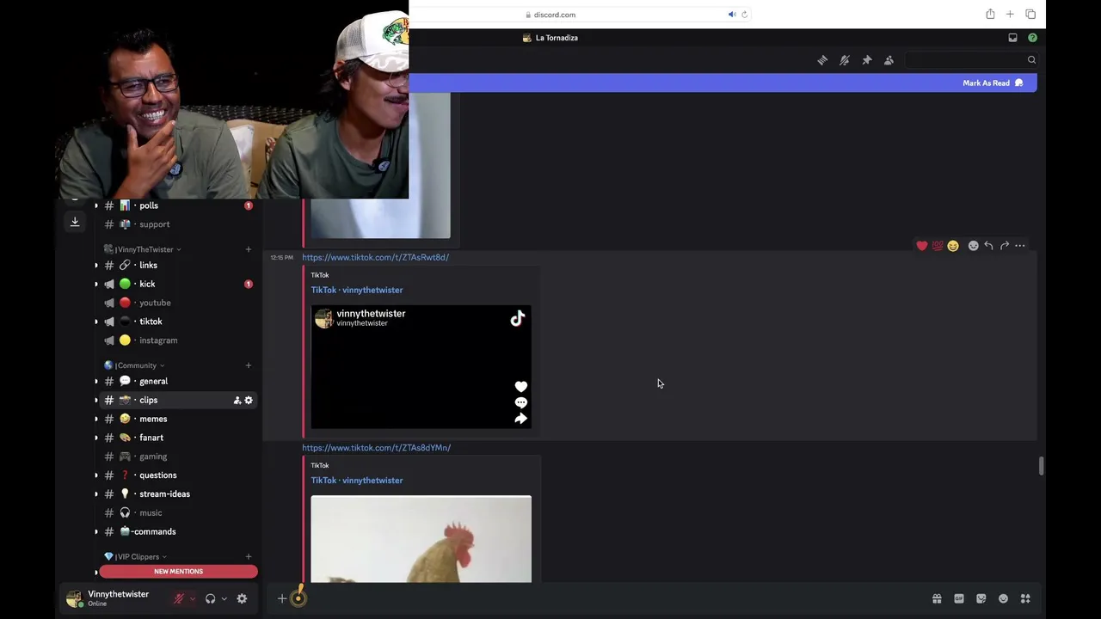Share the vinnythetwister TikTok embed
1101x619 pixels.
point(520,419)
